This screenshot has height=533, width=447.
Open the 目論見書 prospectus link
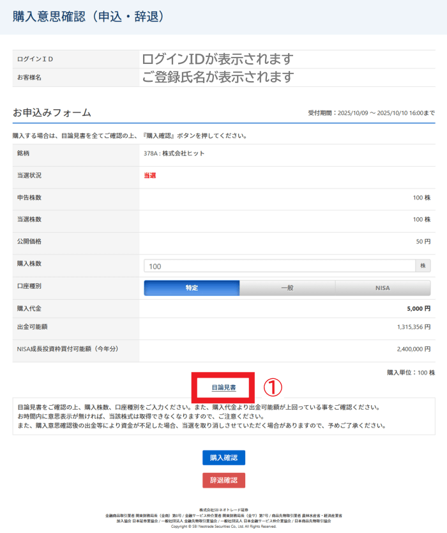click(x=223, y=387)
